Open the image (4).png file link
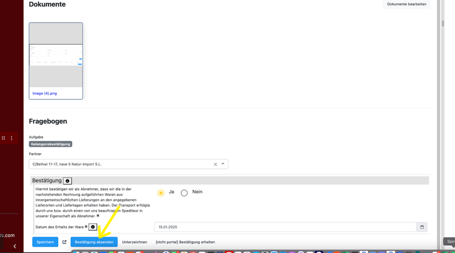455x253 pixels. click(x=45, y=93)
